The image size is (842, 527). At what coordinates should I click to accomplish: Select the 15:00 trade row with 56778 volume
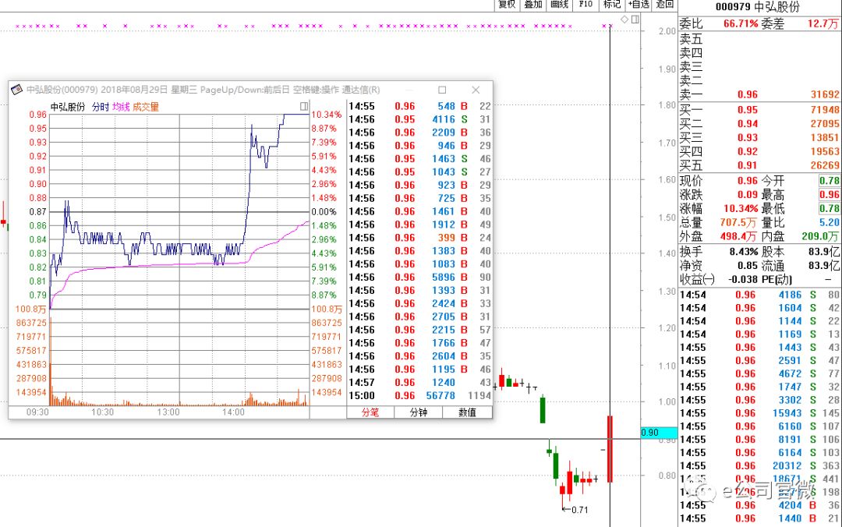[x=419, y=395]
